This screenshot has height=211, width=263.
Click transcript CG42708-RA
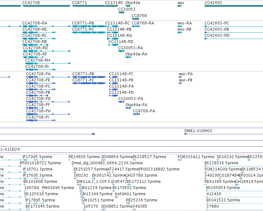[35, 23]
